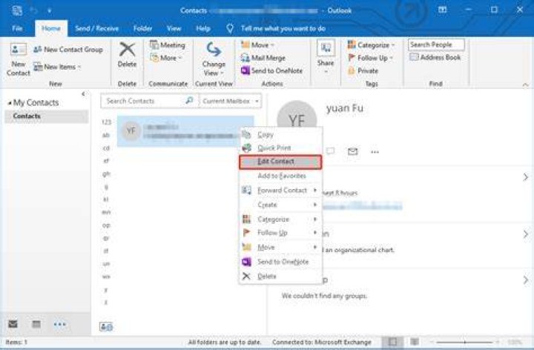Viewport: 534px width, 350px height.
Task: Click the Undo icon in title bar
Action: coord(34,10)
